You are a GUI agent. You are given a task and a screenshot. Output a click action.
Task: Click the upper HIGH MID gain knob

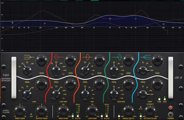tap(128, 61)
